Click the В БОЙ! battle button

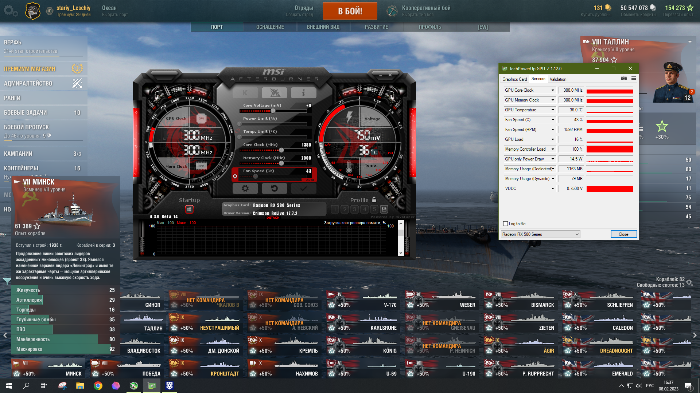[350, 11]
